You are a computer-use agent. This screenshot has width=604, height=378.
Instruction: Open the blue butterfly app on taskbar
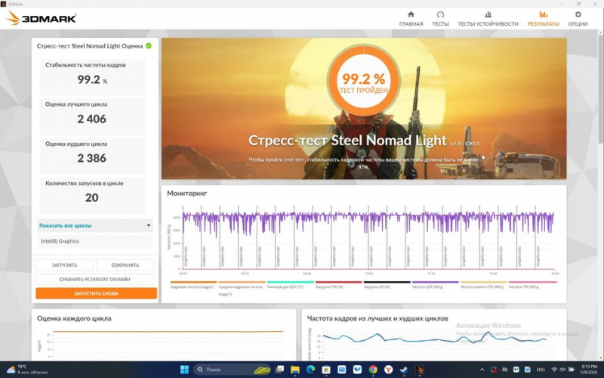(x=357, y=370)
